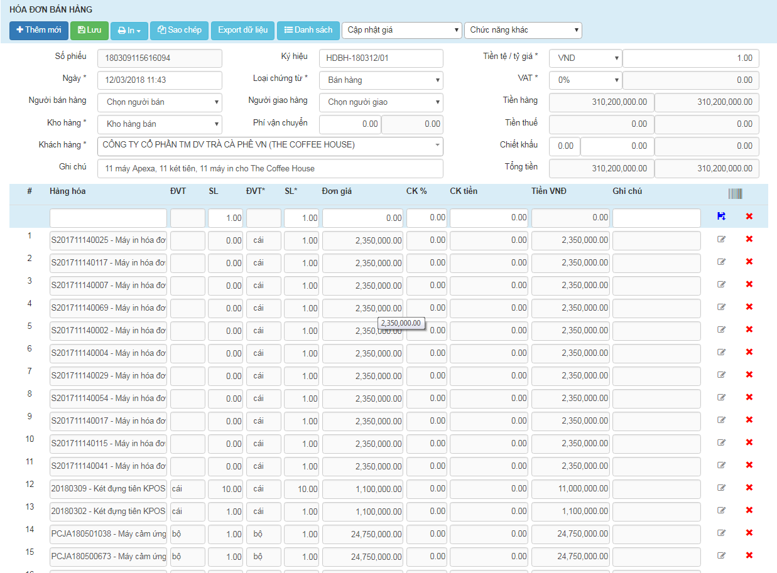Open the Cập nhật giá dropdown
The width and height of the screenshot is (777, 573).
[402, 30]
